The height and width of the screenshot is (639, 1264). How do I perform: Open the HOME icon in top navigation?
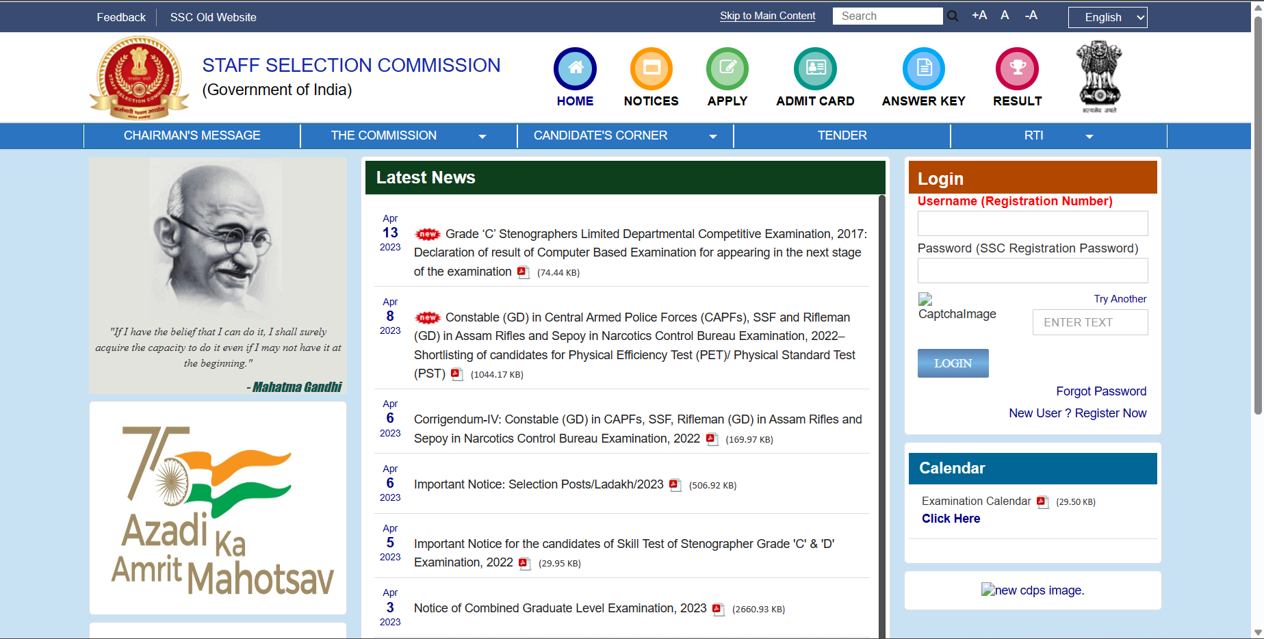(575, 68)
